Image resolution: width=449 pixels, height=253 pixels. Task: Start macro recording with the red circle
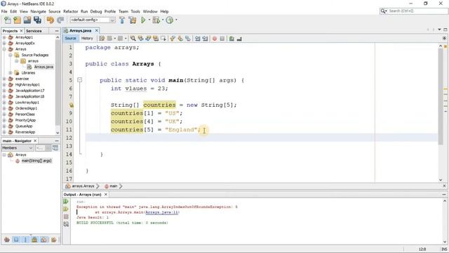[x=215, y=39]
